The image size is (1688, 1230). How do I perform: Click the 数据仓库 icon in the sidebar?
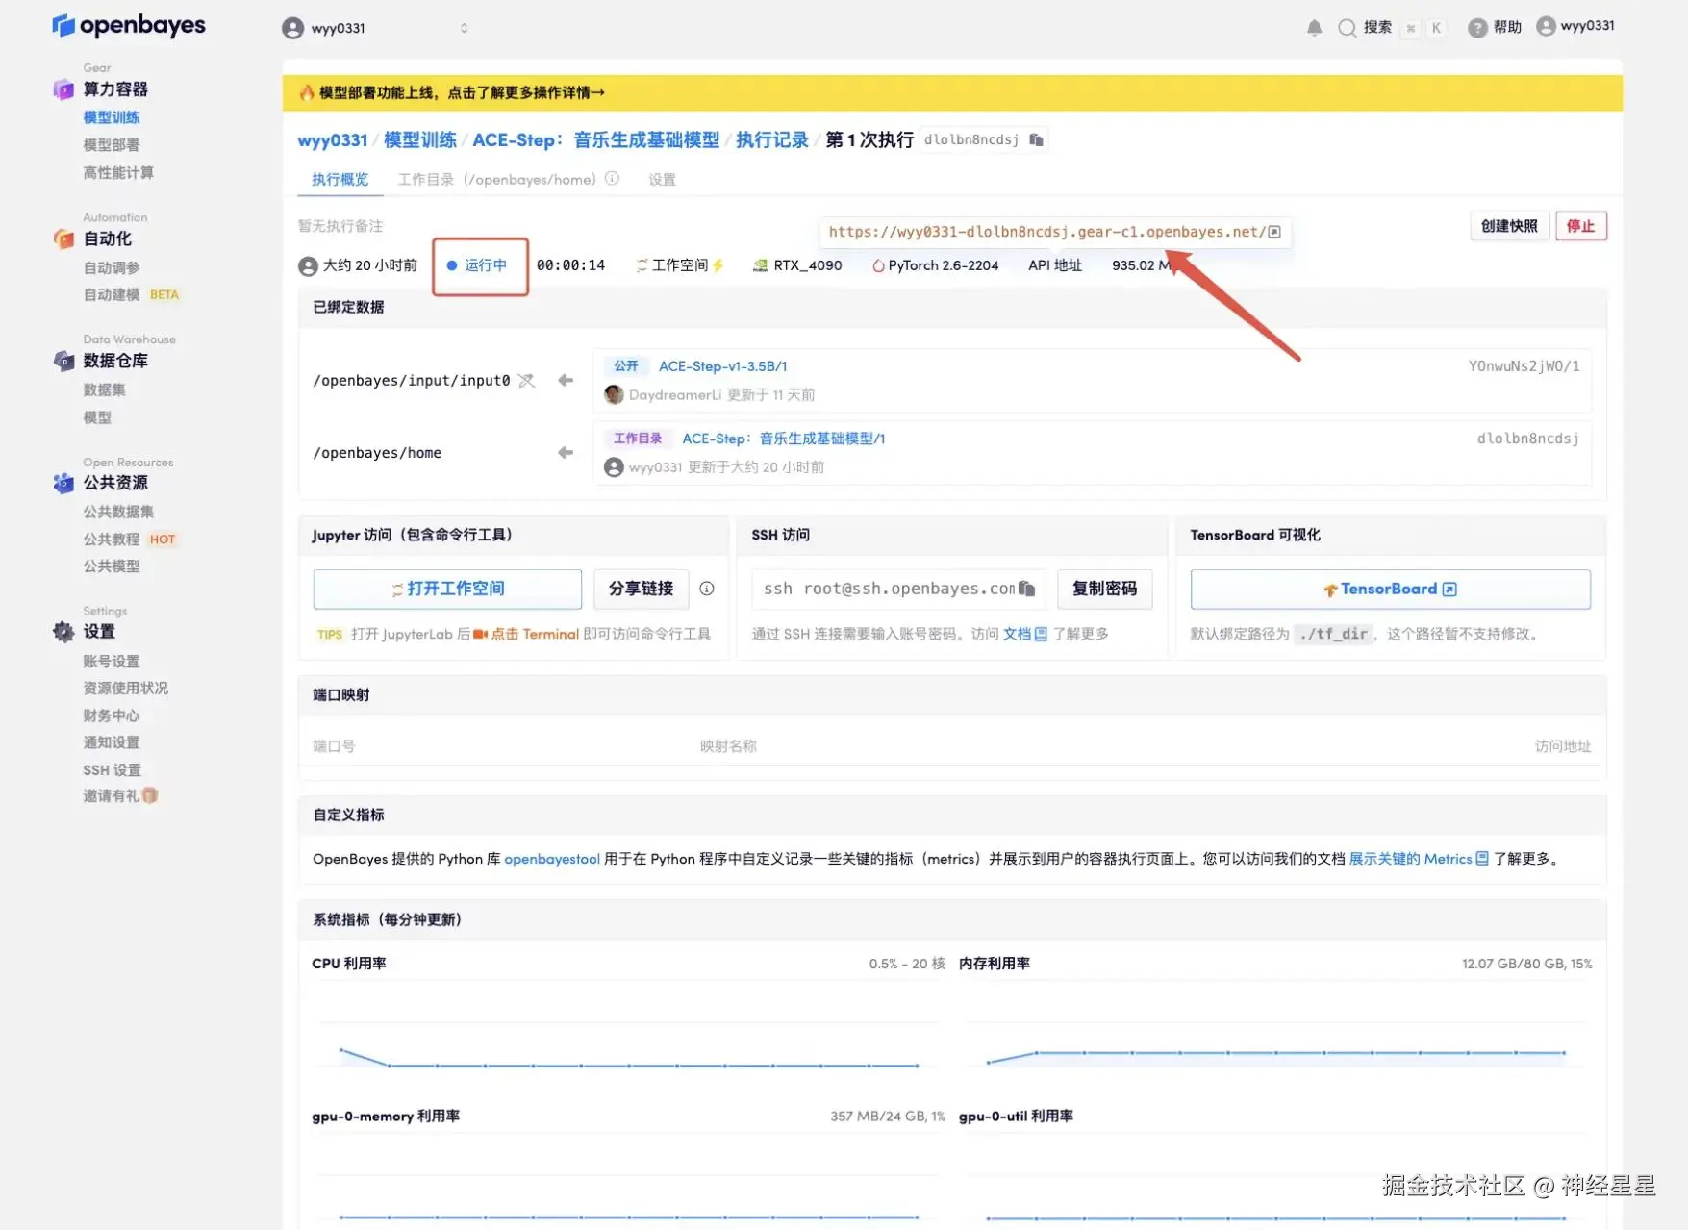(63, 361)
